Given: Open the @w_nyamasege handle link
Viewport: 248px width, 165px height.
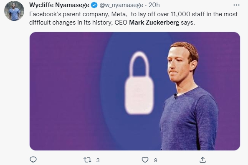Looking at the screenshot, I should pyautogui.click(x=121, y=5).
